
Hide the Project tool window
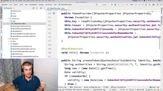click(x=44, y=8)
